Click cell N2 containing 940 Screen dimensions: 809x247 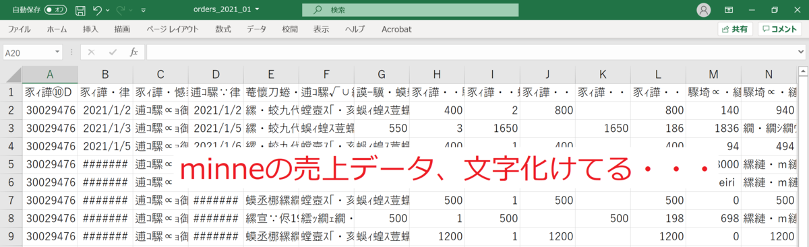(769, 110)
